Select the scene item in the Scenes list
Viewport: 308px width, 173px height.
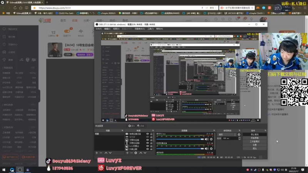pyautogui.click(x=109, y=134)
